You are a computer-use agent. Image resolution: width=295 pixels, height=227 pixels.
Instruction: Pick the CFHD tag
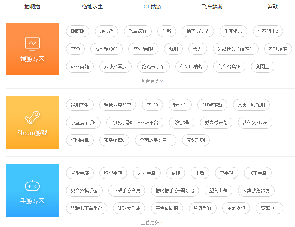point(75,49)
